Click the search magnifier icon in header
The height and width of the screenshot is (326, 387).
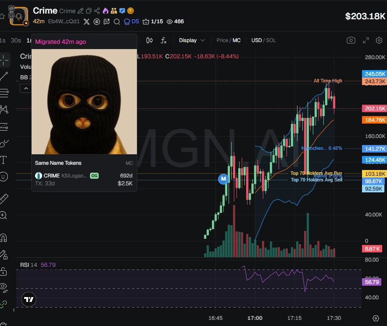117,21
